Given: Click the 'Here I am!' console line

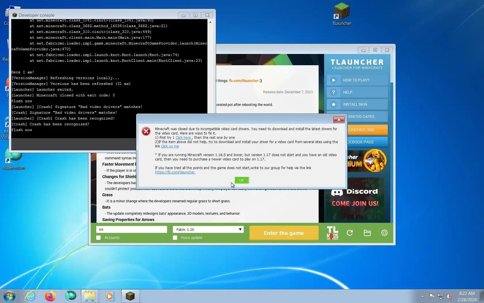Looking at the screenshot, I should (x=22, y=72).
